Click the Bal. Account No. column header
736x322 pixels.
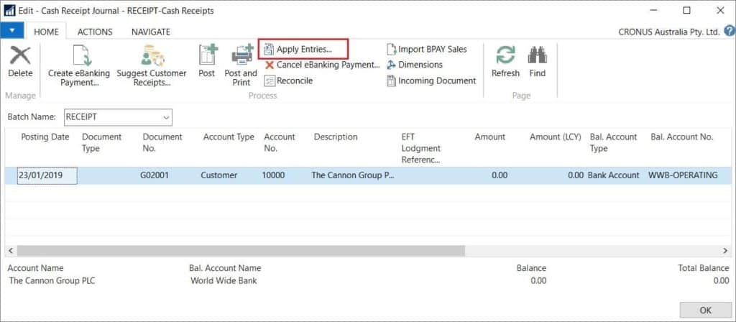click(x=681, y=137)
